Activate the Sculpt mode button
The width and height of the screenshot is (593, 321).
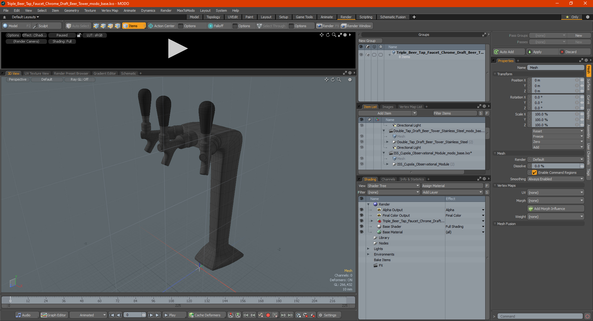tap(47, 26)
